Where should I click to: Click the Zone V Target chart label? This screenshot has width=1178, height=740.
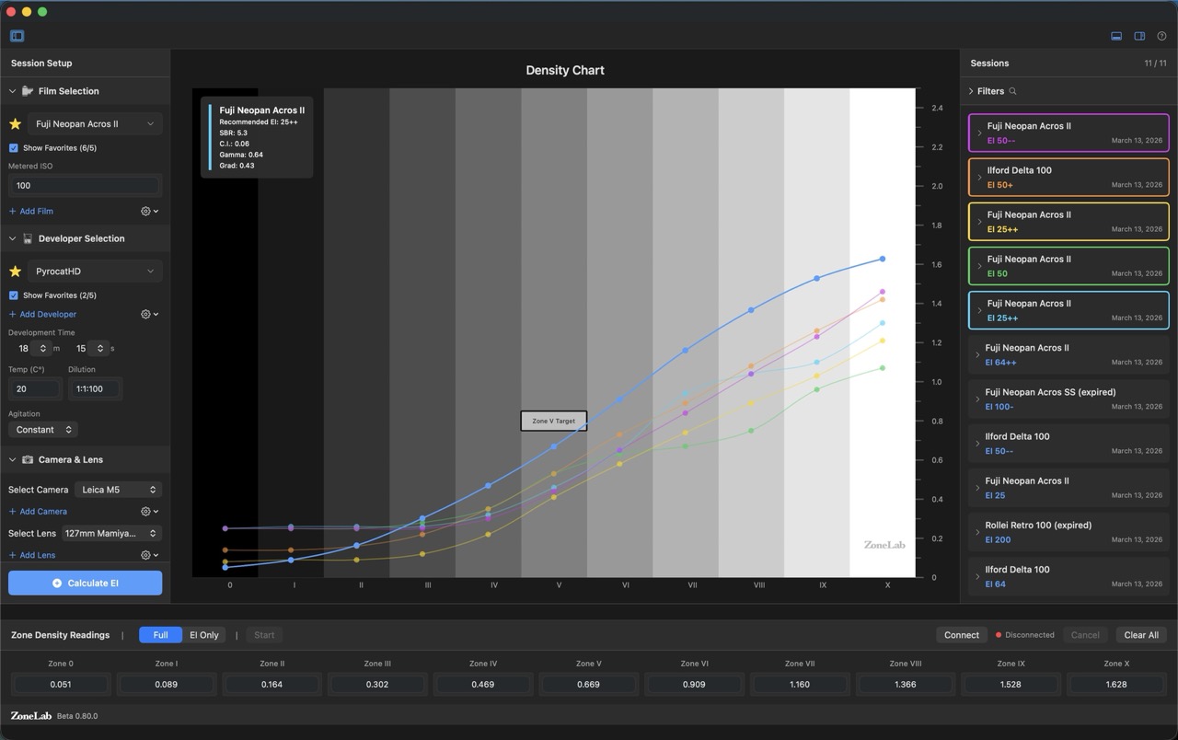(x=553, y=421)
